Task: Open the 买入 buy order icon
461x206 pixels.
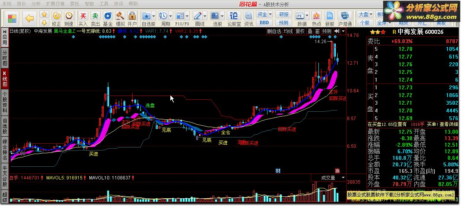Action: (x=83, y=18)
